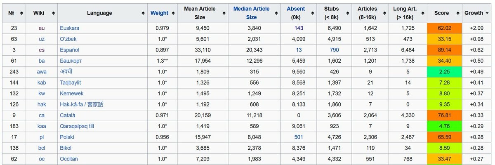Click the 'es' wiki code link
Image resolution: width=495 pixels, height=165 pixels.
(x=42, y=50)
